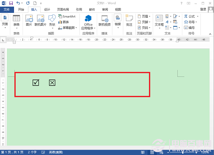This screenshot has width=214, height=155.
Task: Insert a comment with 批注 icon
Action: [x=129, y=20]
